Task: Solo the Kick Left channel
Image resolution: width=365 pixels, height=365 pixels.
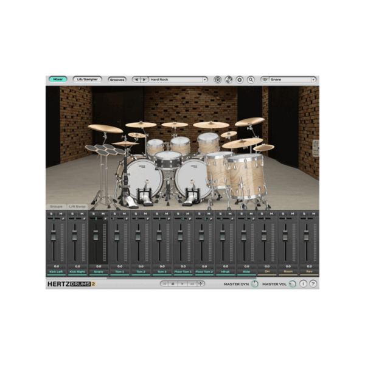Action: point(51,214)
